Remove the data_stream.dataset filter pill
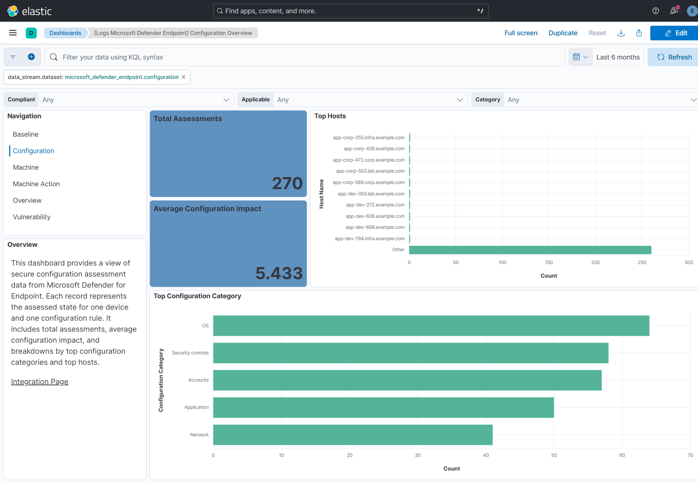This screenshot has width=698, height=483. [x=184, y=77]
